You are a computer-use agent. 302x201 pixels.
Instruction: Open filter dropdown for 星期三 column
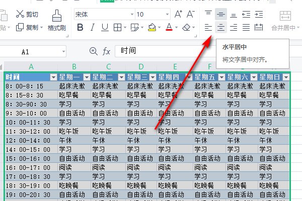[x=153, y=77]
